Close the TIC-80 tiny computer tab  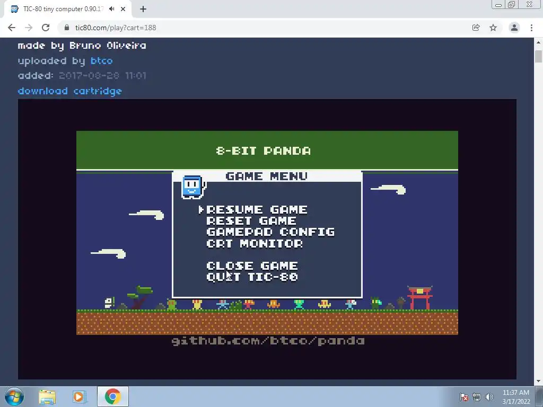tap(123, 9)
